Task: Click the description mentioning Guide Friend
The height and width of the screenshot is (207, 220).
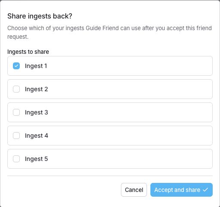Action: pyautogui.click(x=110, y=32)
